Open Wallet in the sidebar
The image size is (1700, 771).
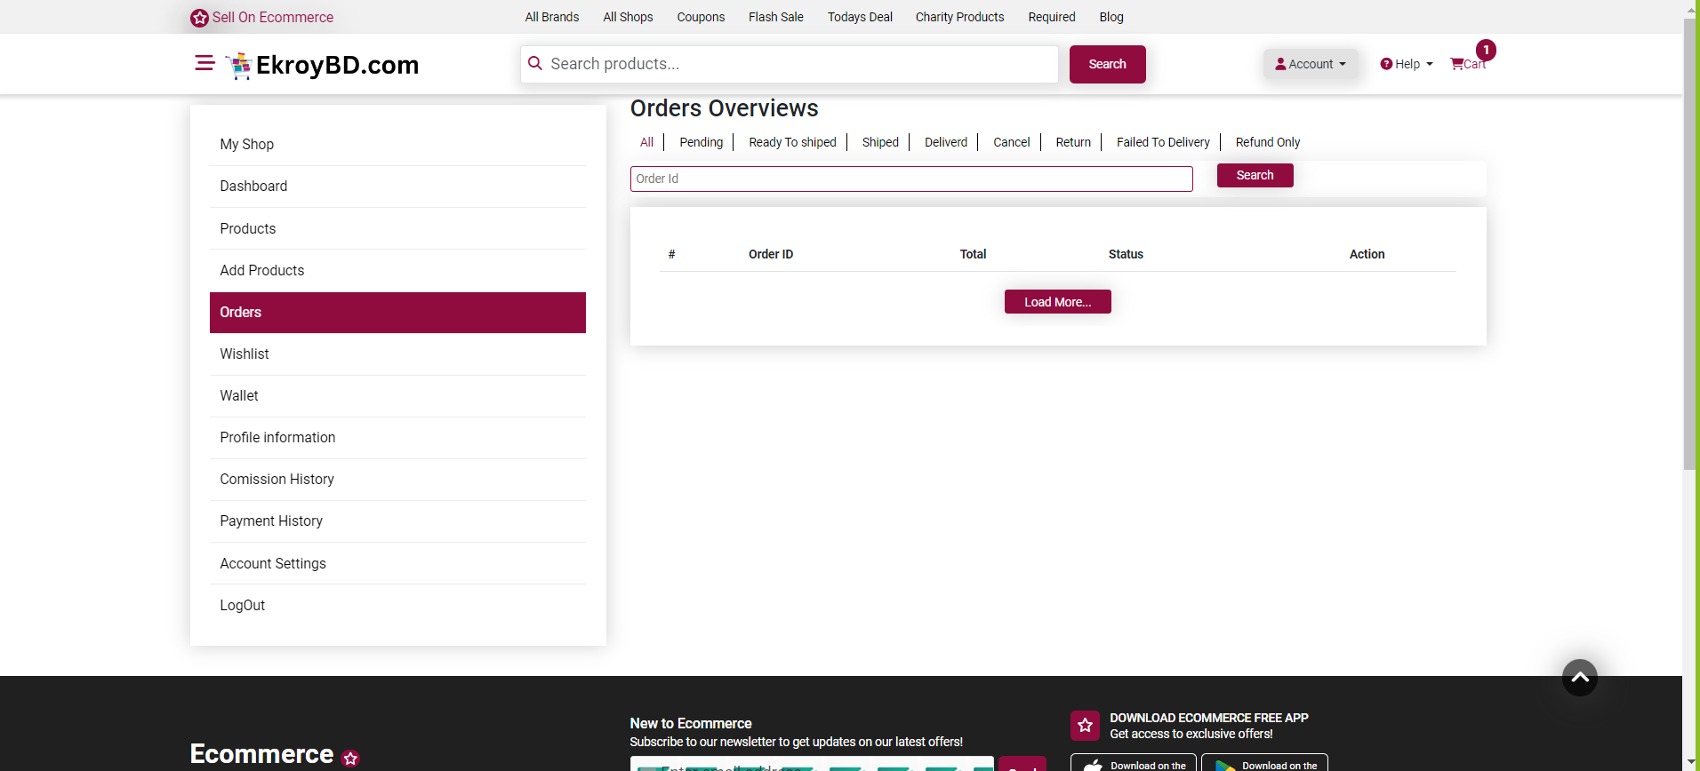coord(239,396)
